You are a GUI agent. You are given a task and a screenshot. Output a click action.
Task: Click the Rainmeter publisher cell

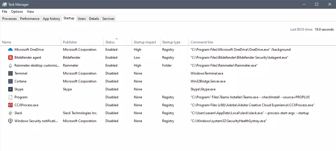[x=71, y=65]
